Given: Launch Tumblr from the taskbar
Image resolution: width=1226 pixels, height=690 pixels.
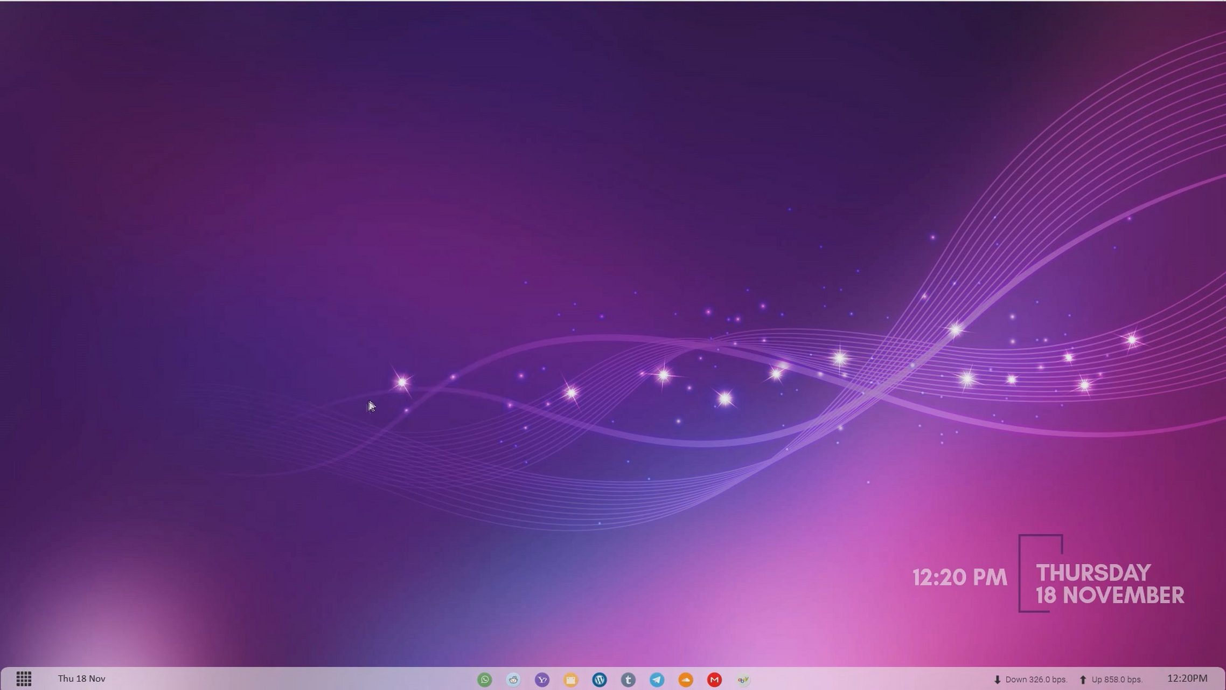Looking at the screenshot, I should pos(628,679).
